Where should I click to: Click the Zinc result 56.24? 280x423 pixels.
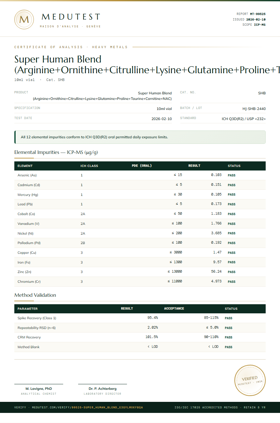coord(216,272)
